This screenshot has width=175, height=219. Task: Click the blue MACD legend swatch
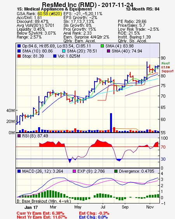pyautogui.click(x=19, y=171)
